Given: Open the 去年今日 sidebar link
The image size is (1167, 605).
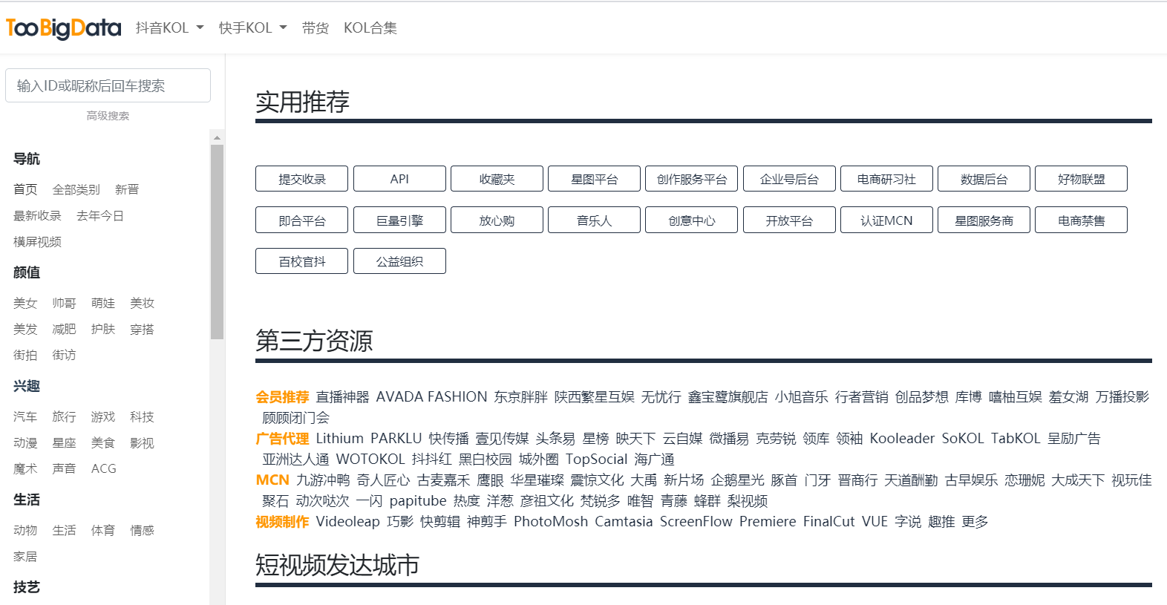Looking at the screenshot, I should 100,215.
